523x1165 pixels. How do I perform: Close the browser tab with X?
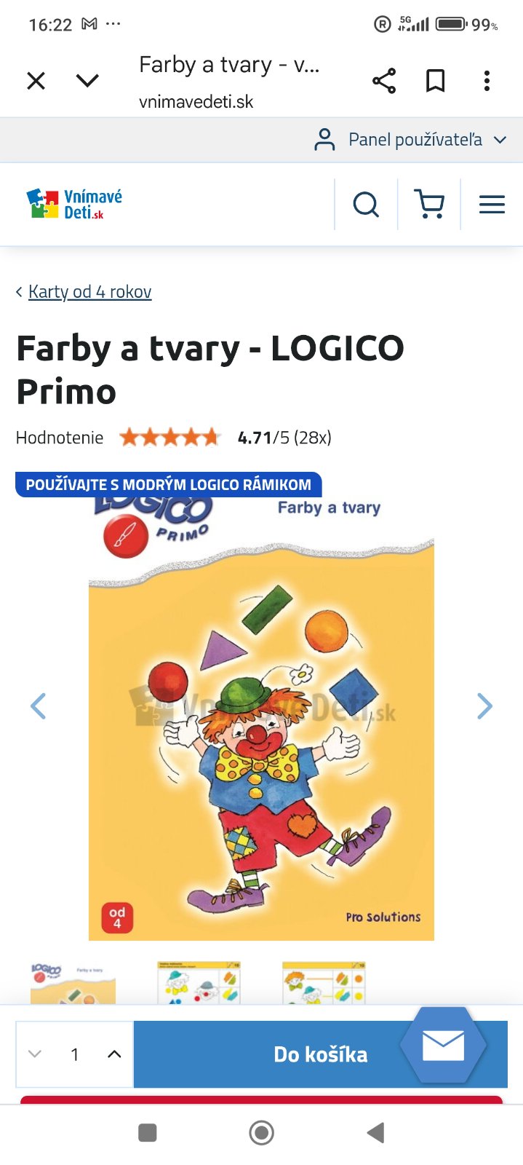pyautogui.click(x=36, y=81)
